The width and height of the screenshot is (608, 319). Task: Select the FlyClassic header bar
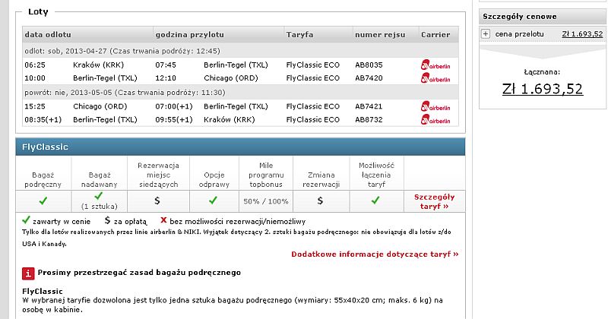coord(240,147)
